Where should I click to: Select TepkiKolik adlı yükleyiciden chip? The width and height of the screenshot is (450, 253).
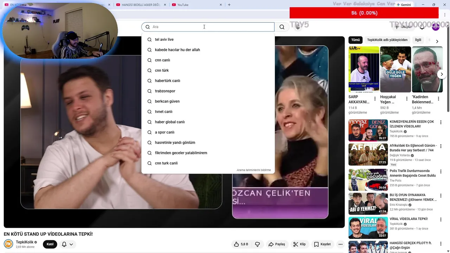coord(387,40)
